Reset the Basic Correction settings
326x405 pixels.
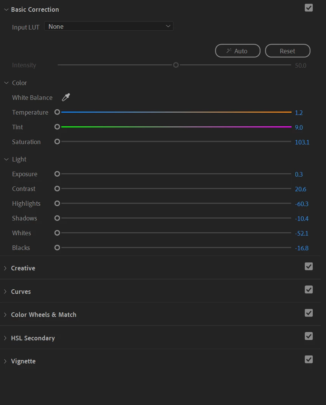287,51
